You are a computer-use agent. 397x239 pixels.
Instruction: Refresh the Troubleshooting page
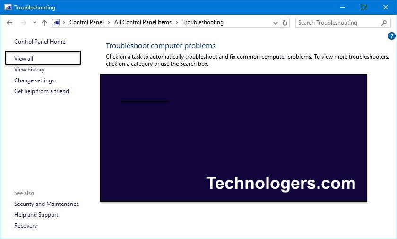point(285,23)
